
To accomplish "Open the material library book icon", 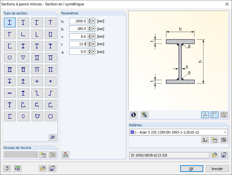I will (x=205, y=140).
